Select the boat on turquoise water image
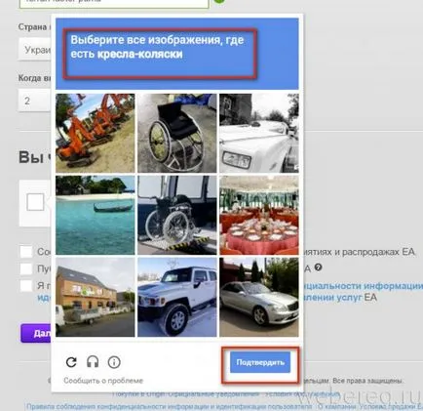The image size is (423, 411). (x=95, y=215)
